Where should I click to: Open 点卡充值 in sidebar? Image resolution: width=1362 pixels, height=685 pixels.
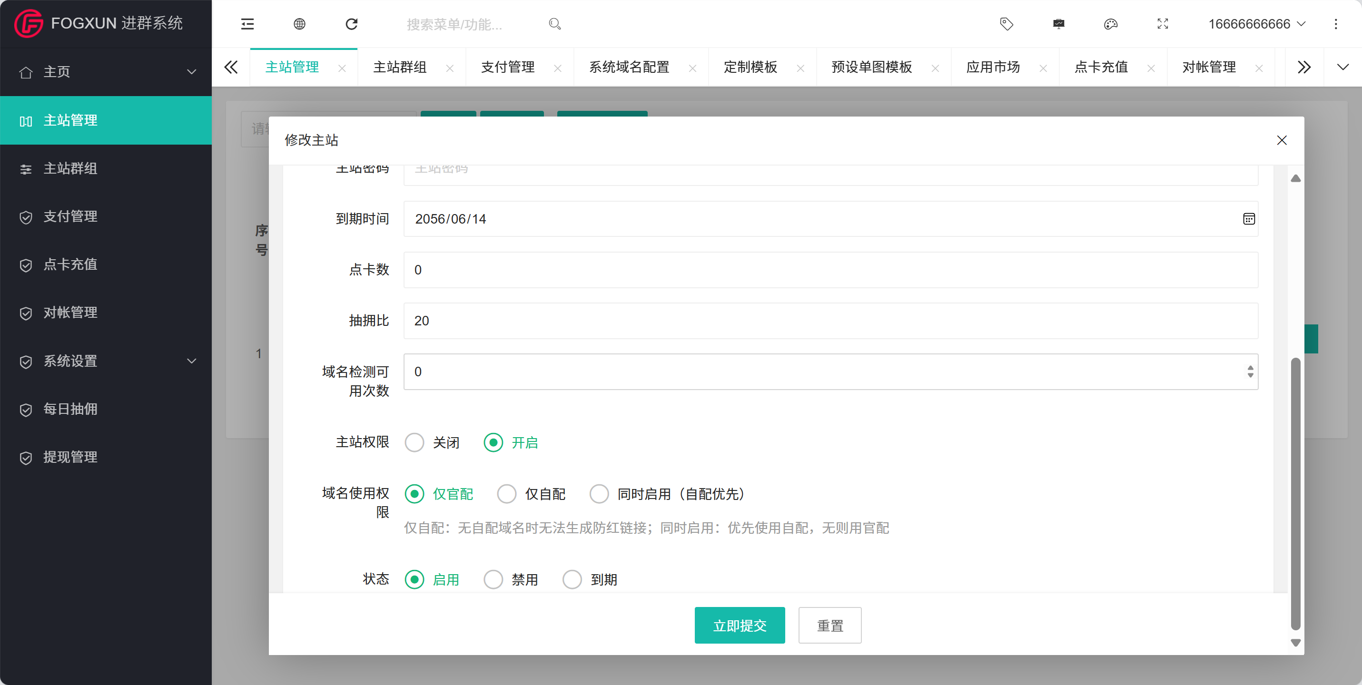pyautogui.click(x=106, y=265)
